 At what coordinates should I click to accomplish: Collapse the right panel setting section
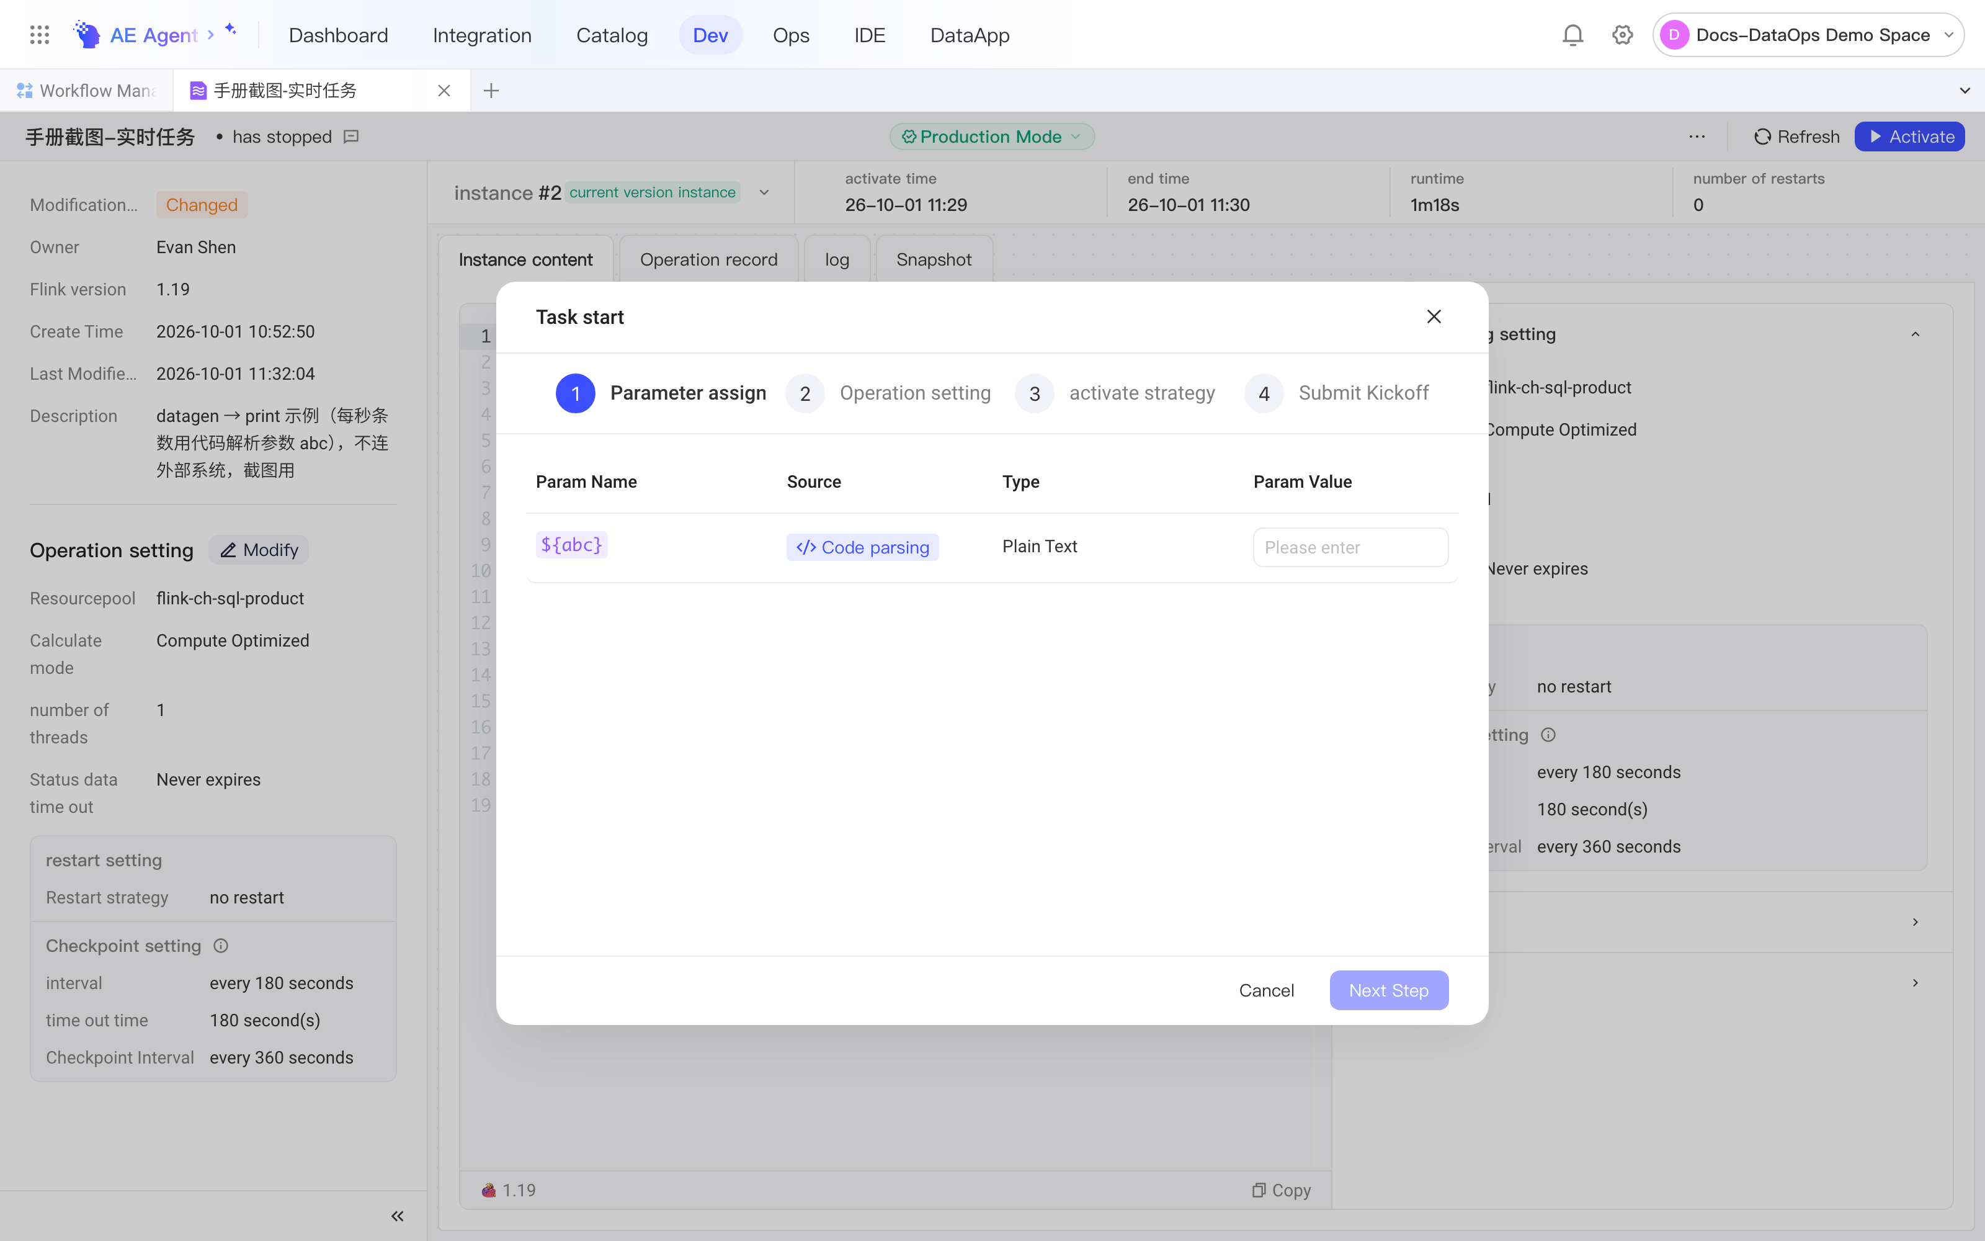(x=1916, y=334)
